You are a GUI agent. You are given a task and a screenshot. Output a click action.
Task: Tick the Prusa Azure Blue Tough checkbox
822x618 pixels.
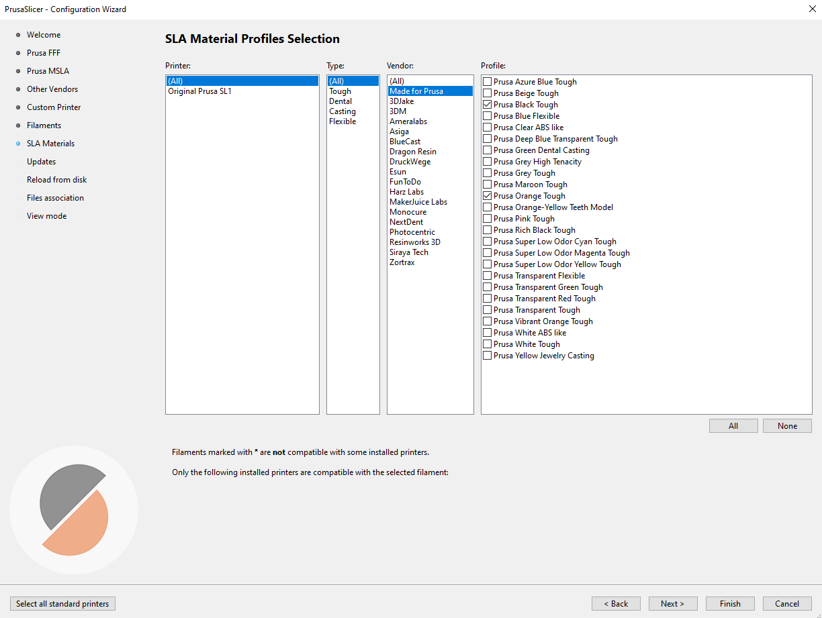coord(487,82)
